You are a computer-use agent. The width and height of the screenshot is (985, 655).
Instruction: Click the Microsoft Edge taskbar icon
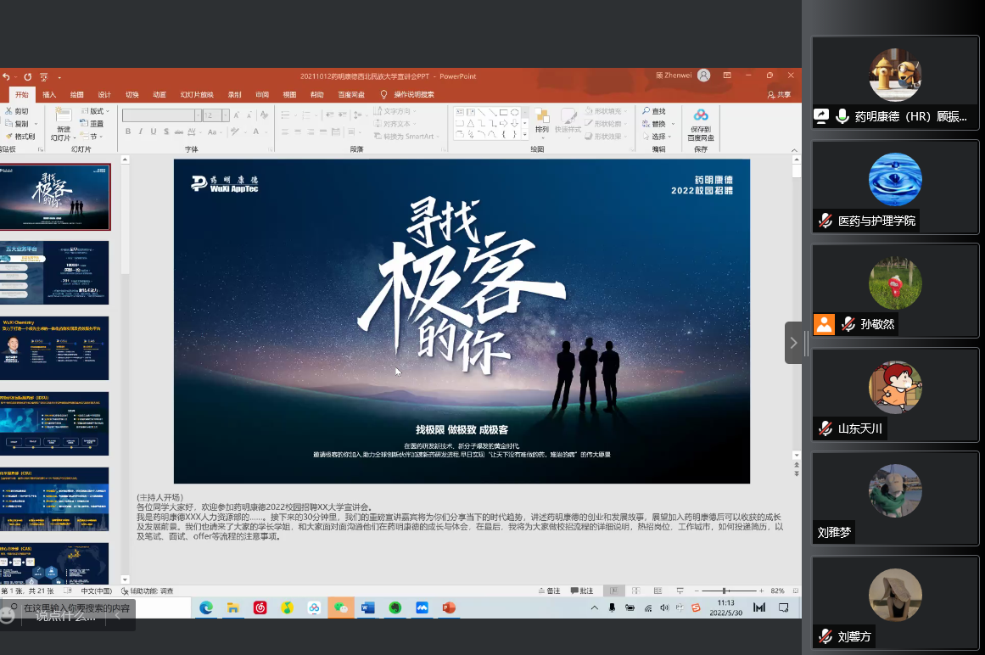click(205, 607)
